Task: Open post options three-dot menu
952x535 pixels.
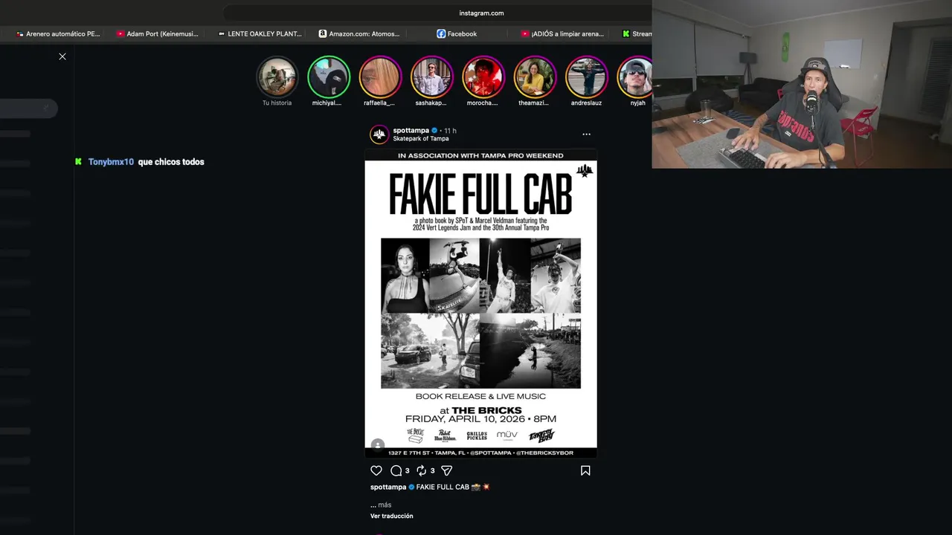Action: (x=586, y=134)
